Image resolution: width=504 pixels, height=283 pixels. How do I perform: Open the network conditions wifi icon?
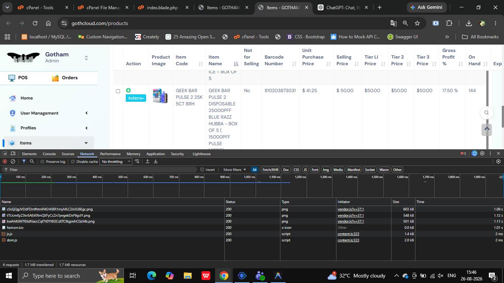137,161
